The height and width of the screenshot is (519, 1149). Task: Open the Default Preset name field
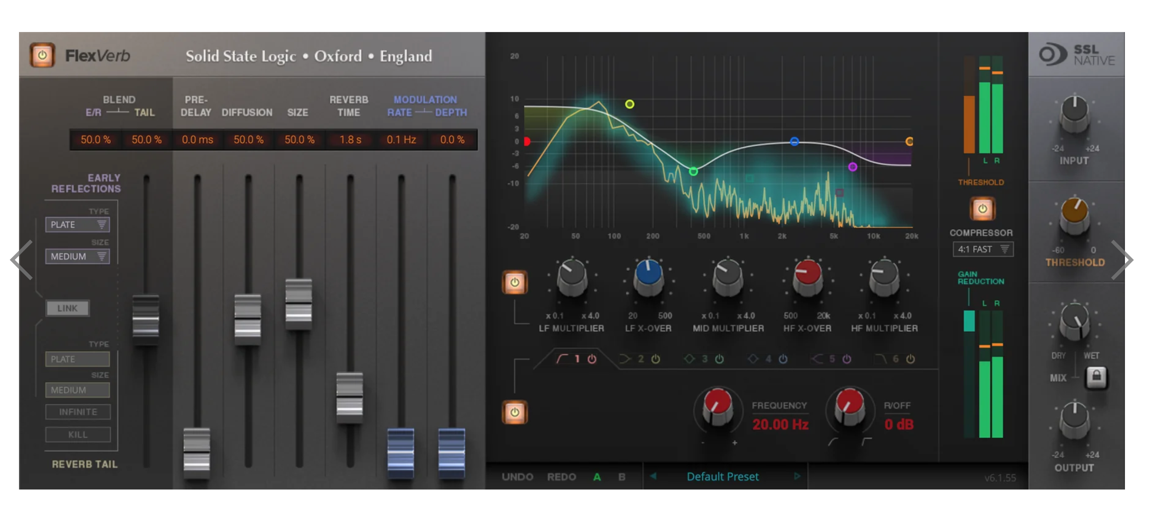pos(723,477)
